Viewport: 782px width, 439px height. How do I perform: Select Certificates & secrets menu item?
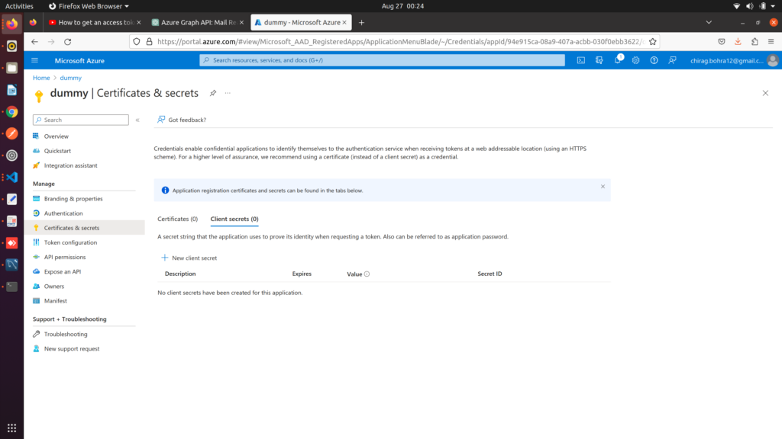[x=84, y=228]
